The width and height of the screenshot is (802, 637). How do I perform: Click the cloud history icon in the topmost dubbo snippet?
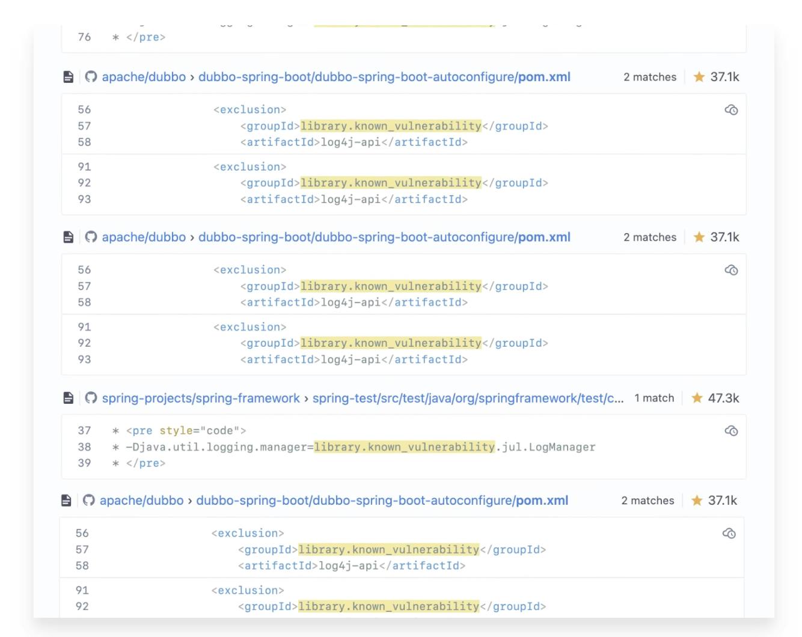[x=731, y=110]
